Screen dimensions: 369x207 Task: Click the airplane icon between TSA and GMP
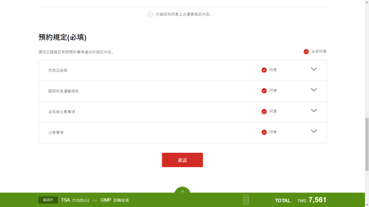click(x=95, y=200)
